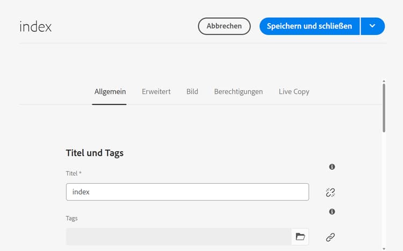Screen dimensions: 403x251
Task: Focus the Titel text field containing index
Action: 187,192
